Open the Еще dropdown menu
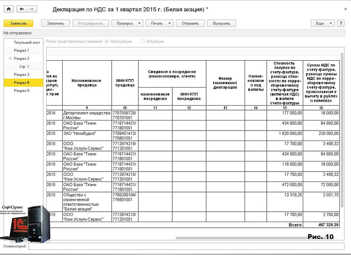 [x=322, y=23]
